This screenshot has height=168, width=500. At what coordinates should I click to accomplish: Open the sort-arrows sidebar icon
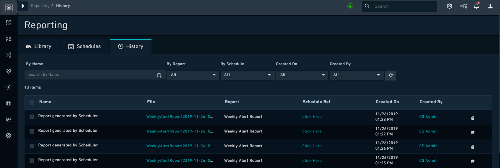click(8, 39)
